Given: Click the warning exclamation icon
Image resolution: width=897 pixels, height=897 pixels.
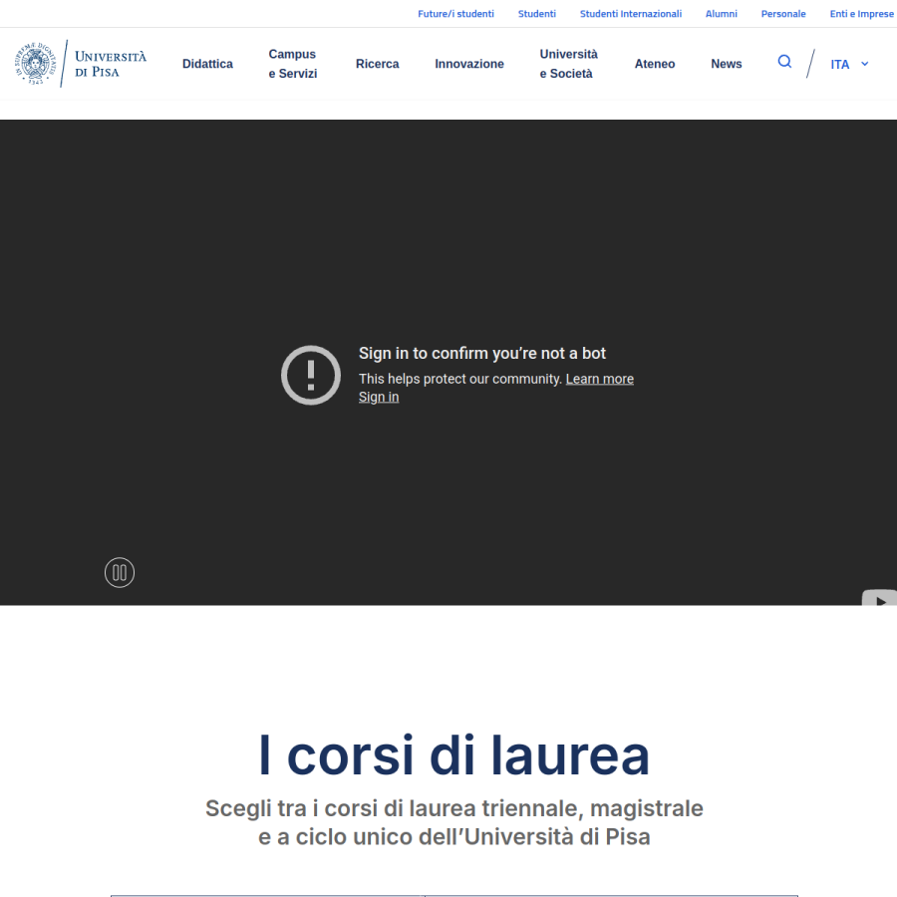Looking at the screenshot, I should (311, 376).
